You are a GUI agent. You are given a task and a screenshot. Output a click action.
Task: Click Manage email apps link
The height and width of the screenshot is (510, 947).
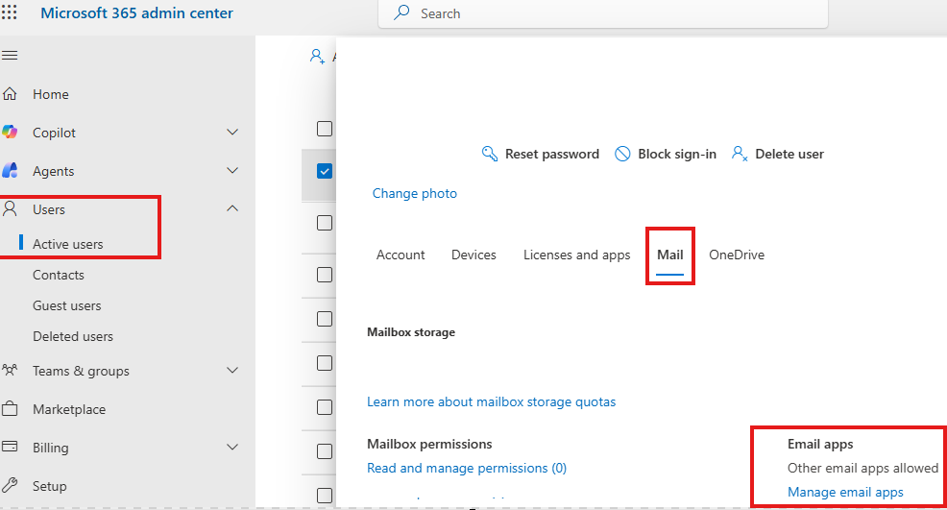pyautogui.click(x=845, y=492)
